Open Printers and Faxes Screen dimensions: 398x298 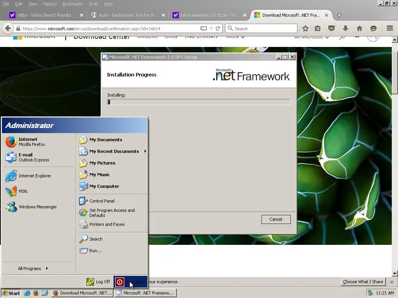(112, 224)
